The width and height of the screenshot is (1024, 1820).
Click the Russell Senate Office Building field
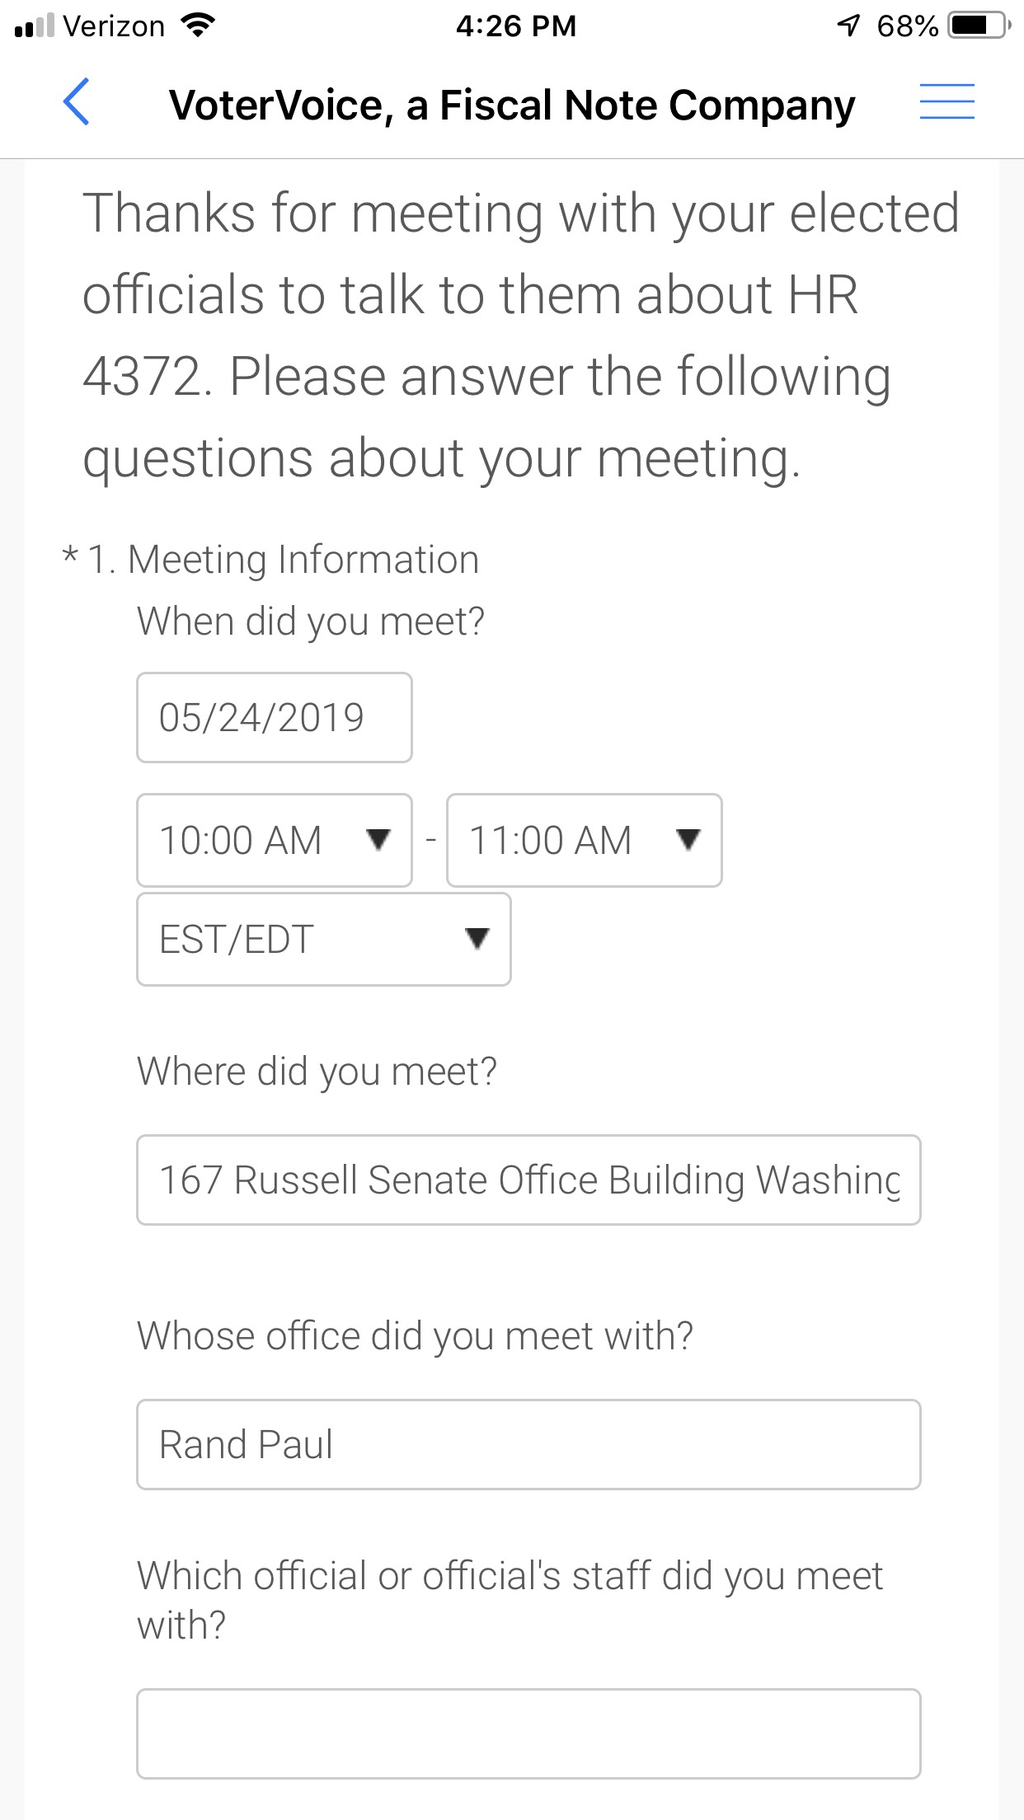(x=528, y=1180)
